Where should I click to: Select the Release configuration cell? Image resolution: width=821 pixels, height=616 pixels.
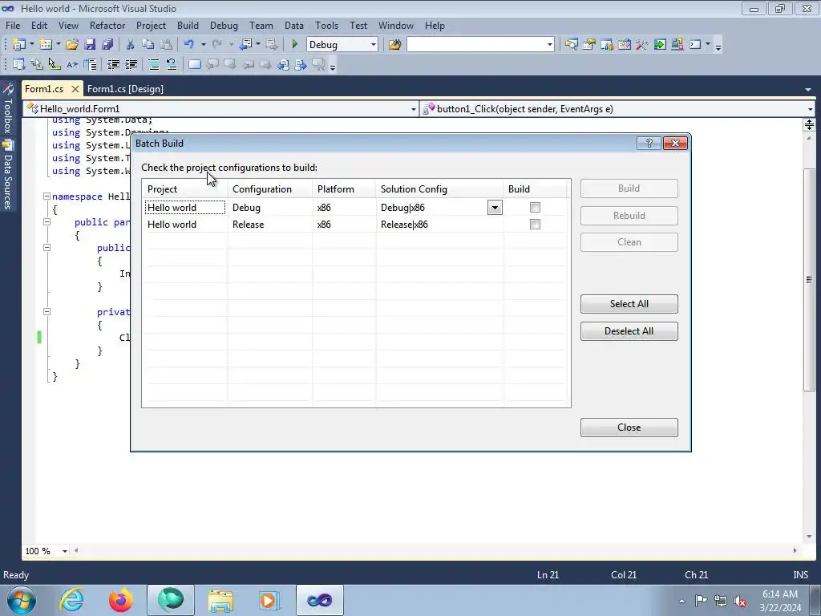[x=269, y=225]
